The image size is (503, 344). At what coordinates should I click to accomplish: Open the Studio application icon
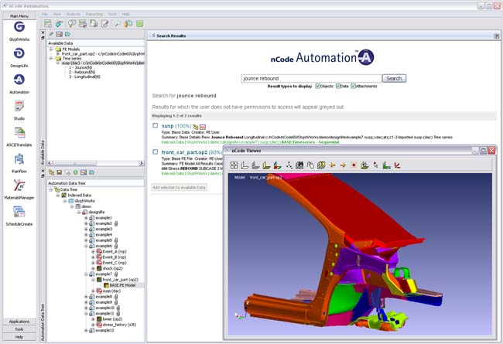[x=19, y=106]
